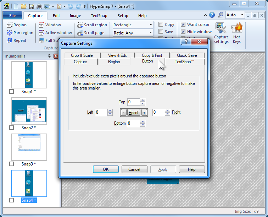Expand the Rectangle shape dropdown
The height and width of the screenshot is (217, 268).
pos(151,25)
